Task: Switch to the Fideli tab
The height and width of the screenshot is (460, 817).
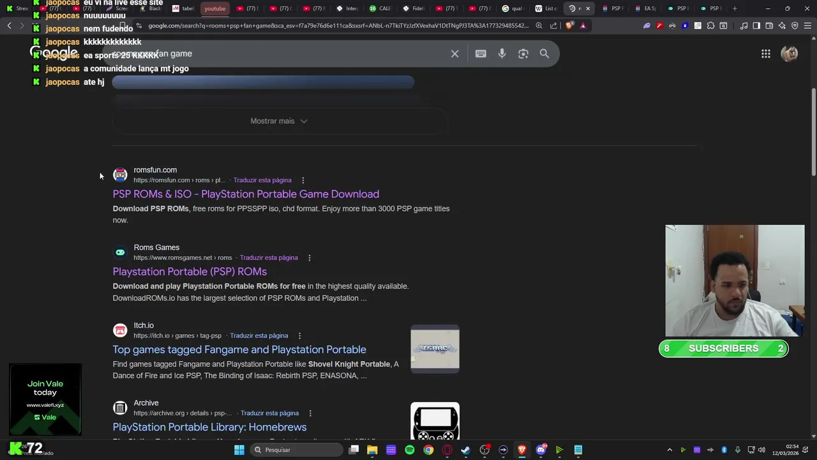Action: click(414, 8)
